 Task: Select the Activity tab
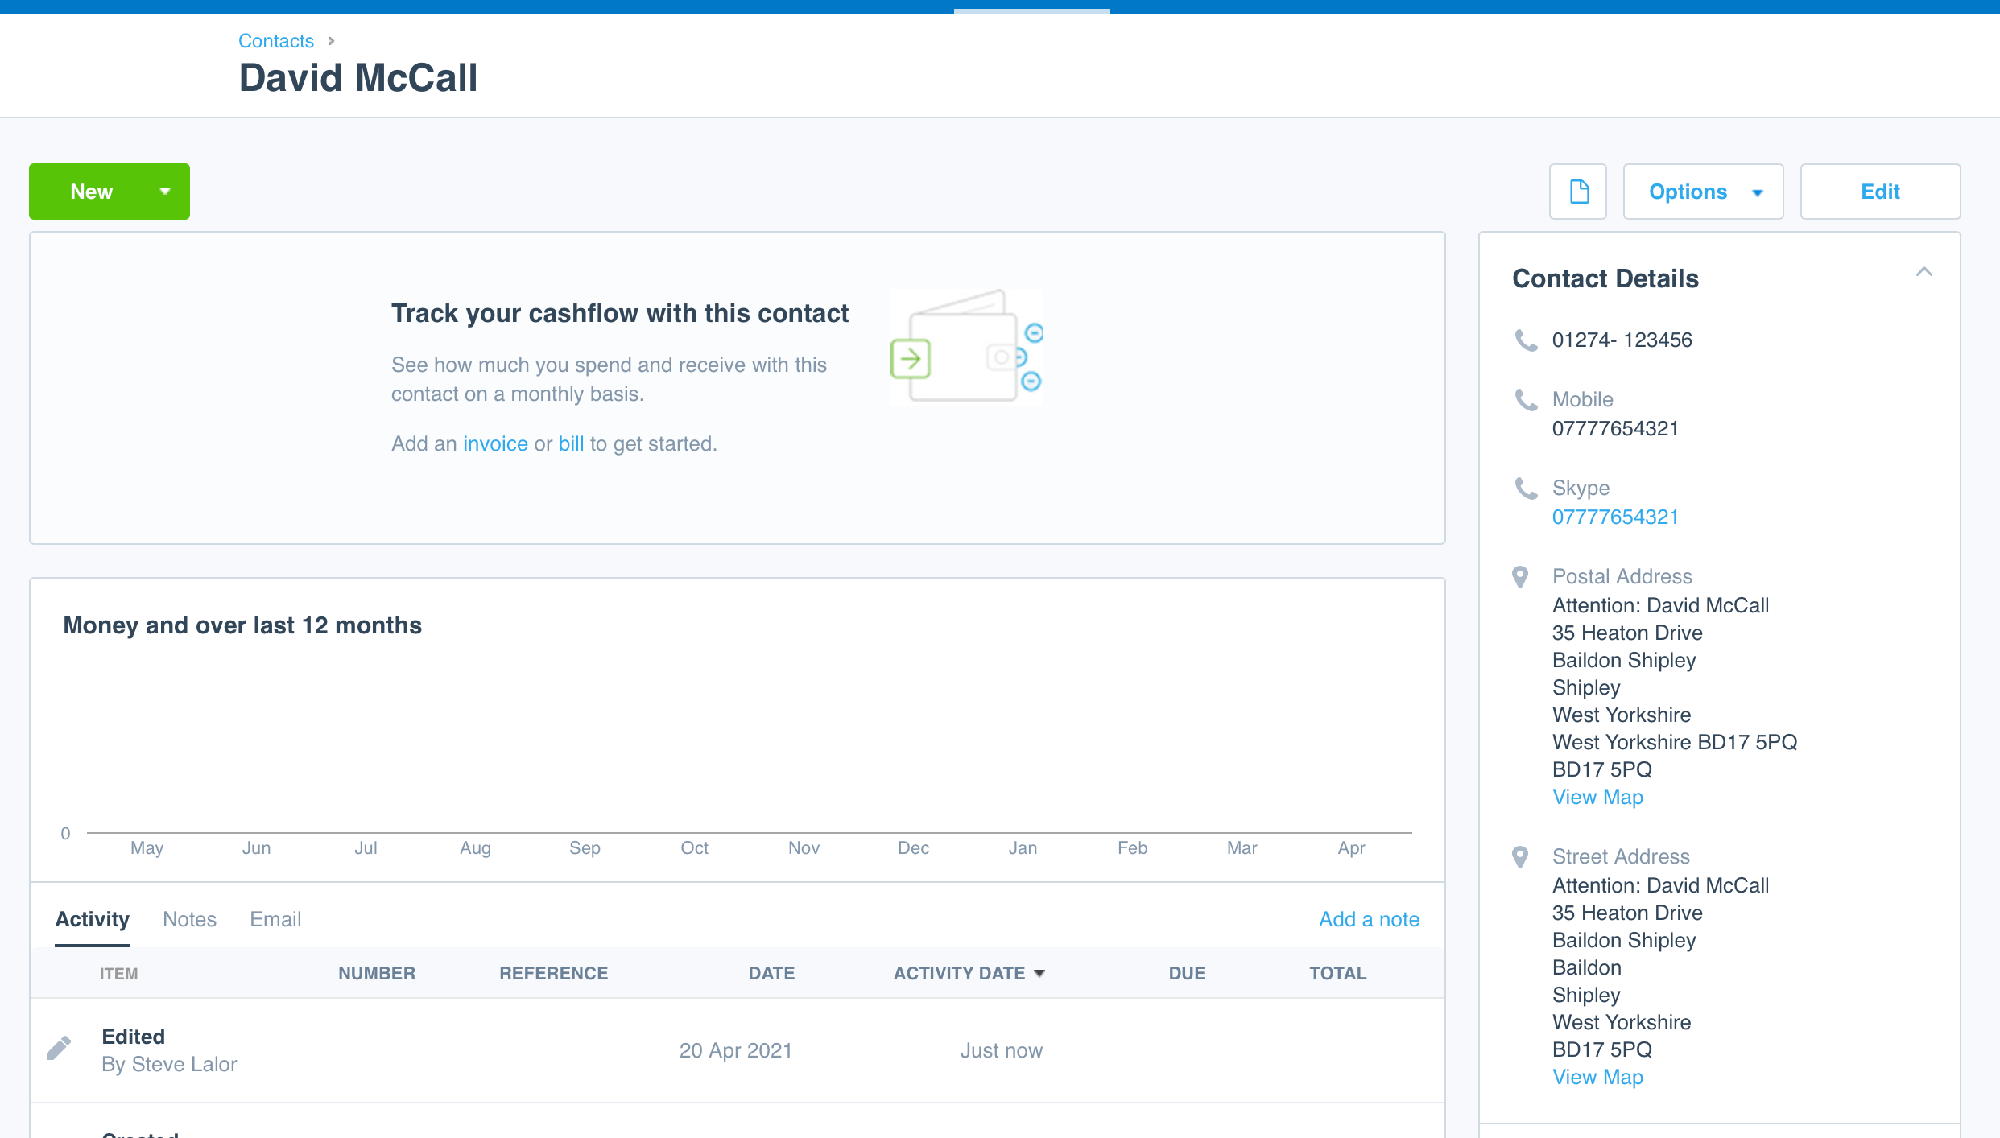pyautogui.click(x=93, y=919)
